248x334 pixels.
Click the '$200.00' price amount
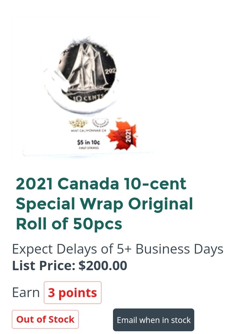(x=103, y=266)
